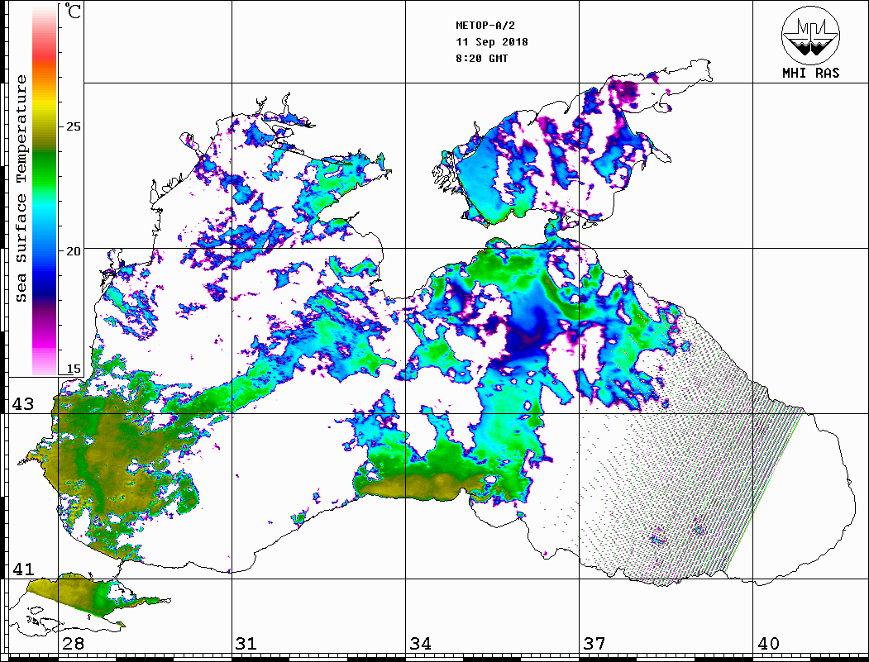Click the longitude label '37'
The image size is (869, 662).
click(594, 644)
